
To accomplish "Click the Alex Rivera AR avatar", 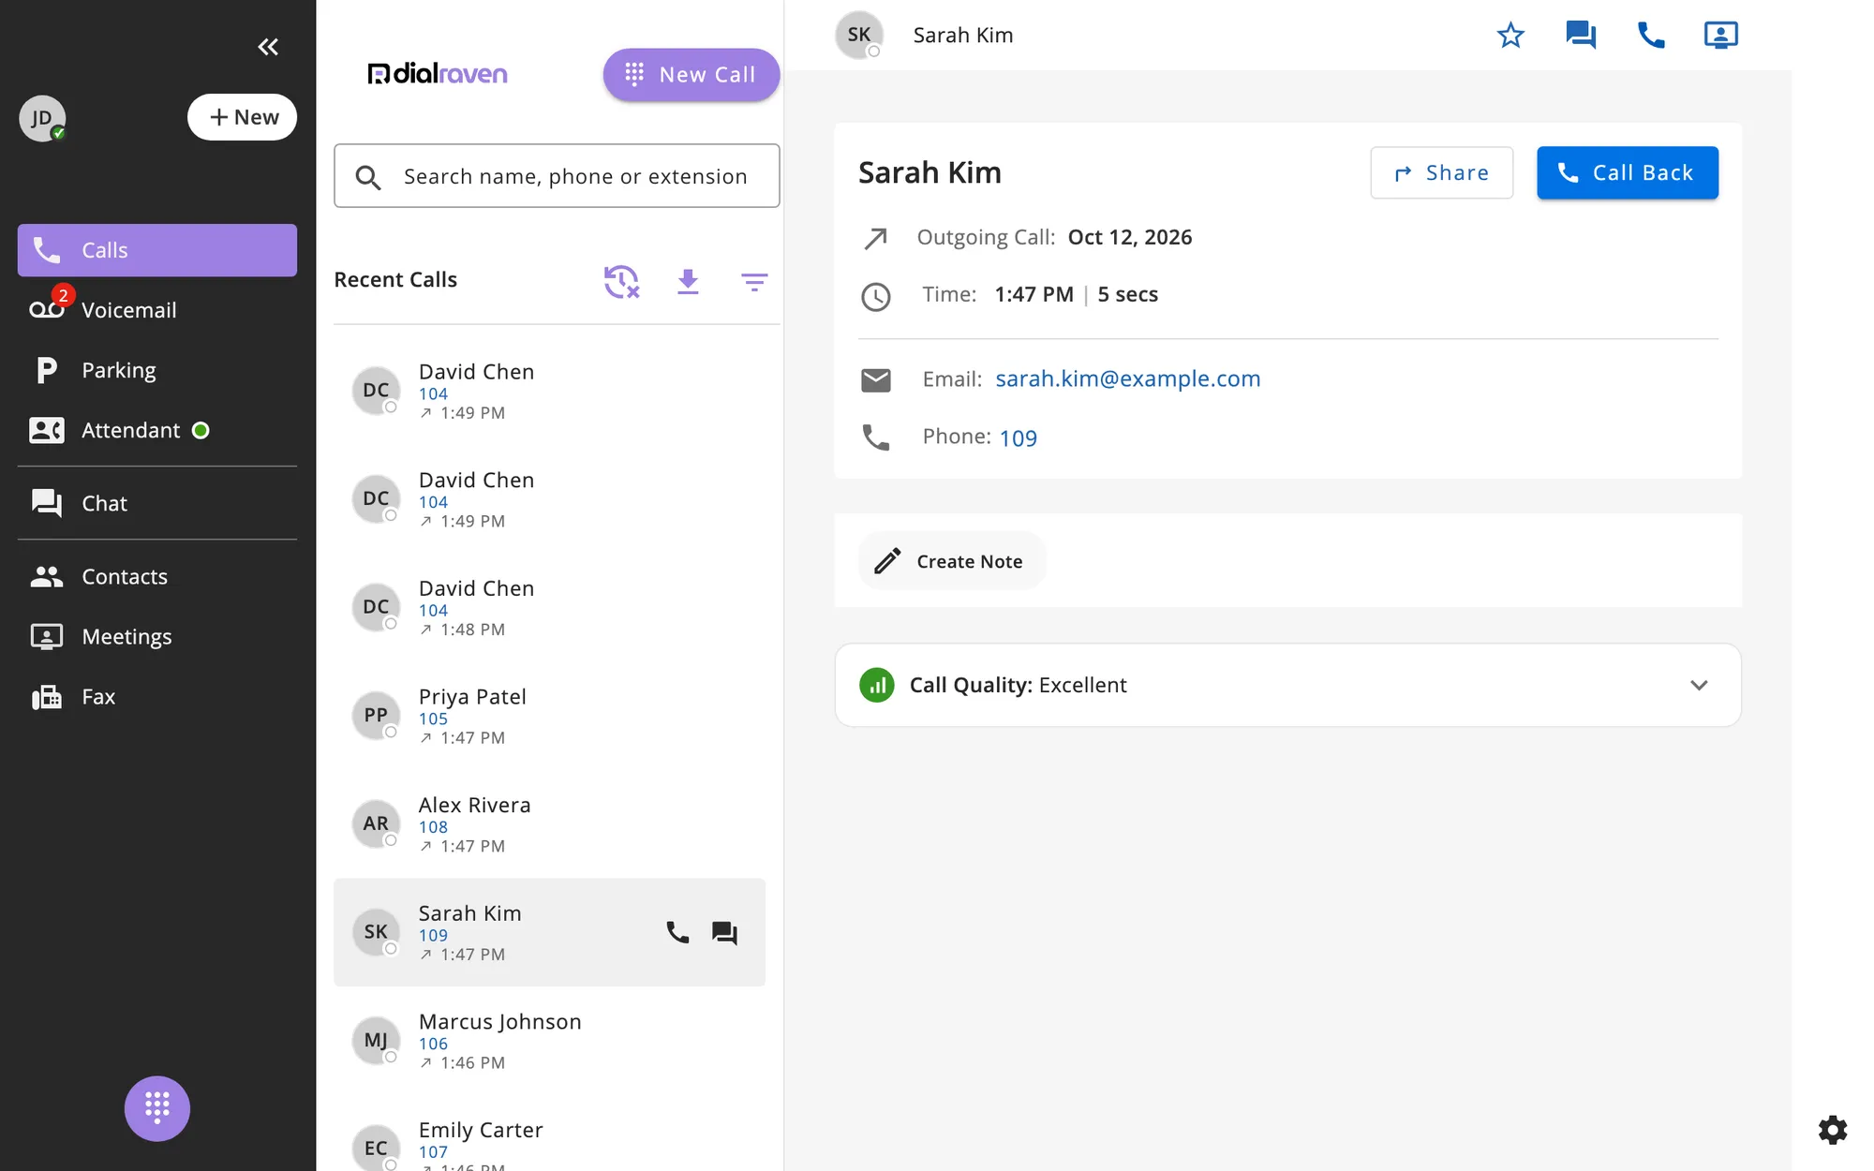I will [376, 824].
